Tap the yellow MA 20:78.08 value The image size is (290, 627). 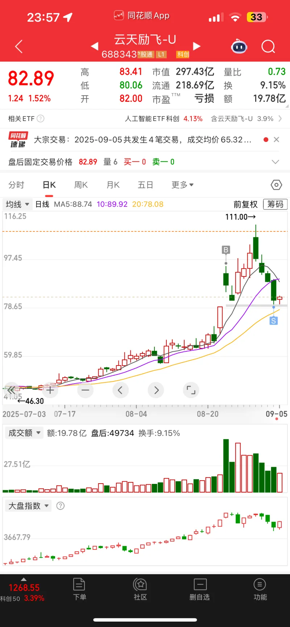point(148,204)
